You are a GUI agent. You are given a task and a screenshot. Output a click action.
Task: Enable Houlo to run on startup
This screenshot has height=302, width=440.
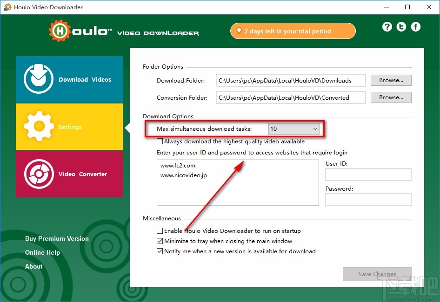coord(160,231)
